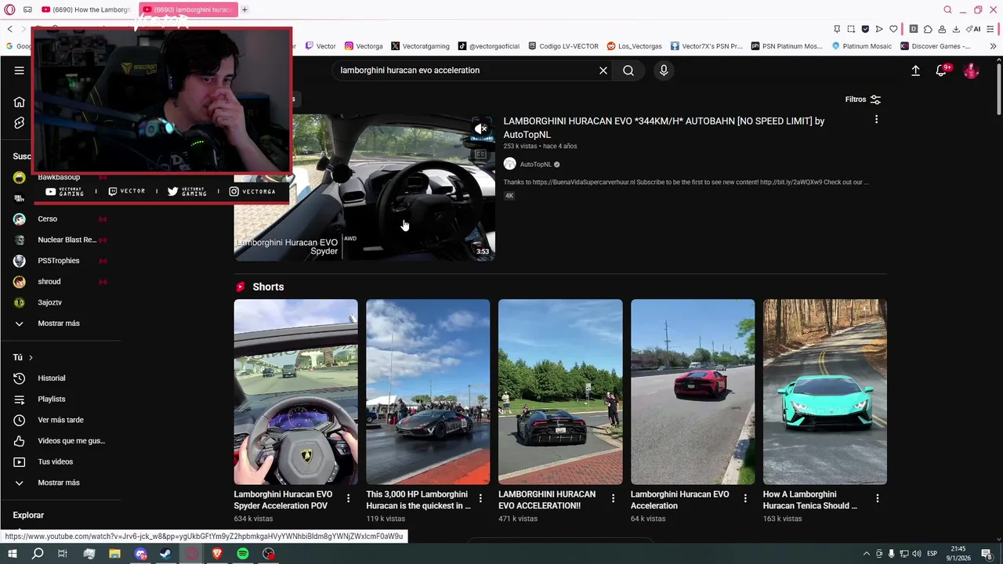
Task: Open the YouTube notifications bell
Action: coord(942,70)
